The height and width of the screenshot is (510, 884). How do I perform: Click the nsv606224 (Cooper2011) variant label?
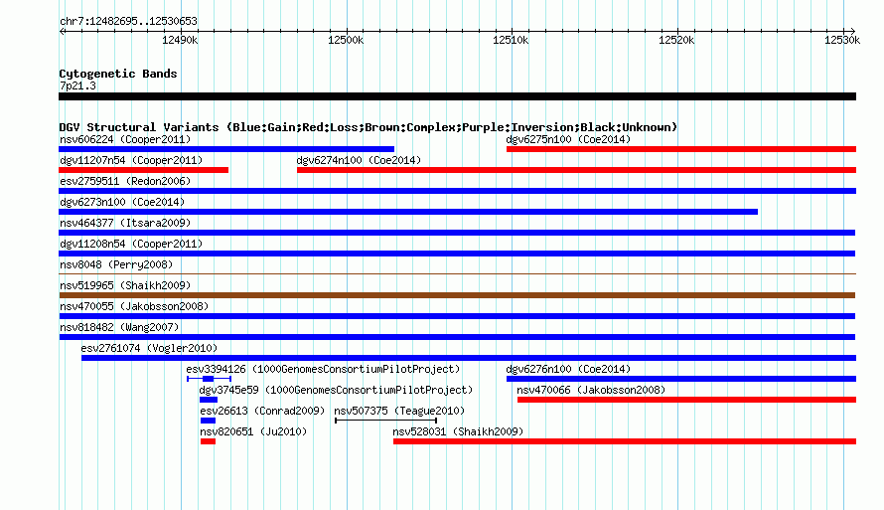[x=125, y=139]
